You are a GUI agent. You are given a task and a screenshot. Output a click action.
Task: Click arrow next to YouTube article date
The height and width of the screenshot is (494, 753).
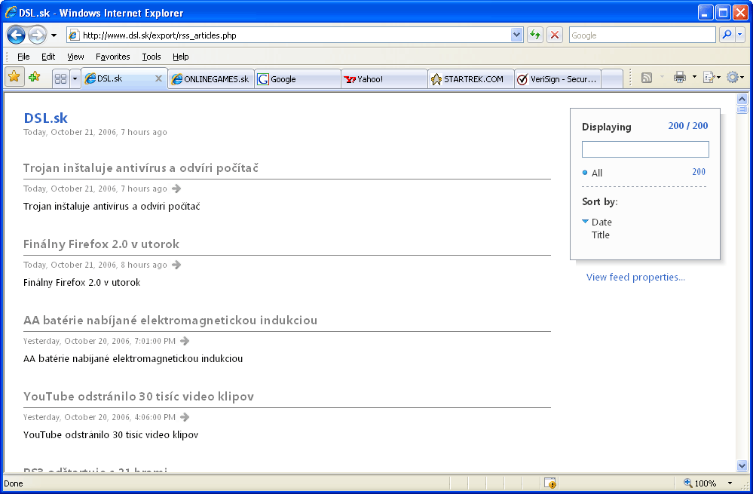[x=185, y=417]
